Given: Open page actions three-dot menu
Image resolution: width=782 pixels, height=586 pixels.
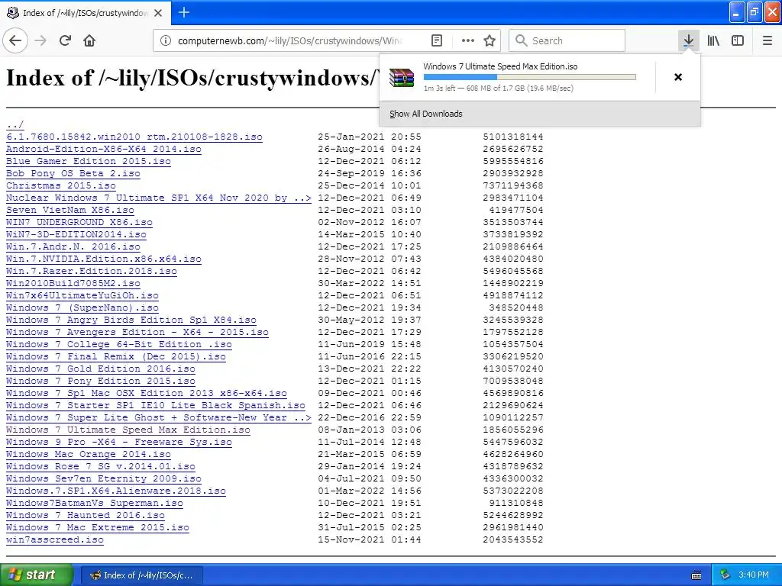Looking at the screenshot, I should [468, 41].
